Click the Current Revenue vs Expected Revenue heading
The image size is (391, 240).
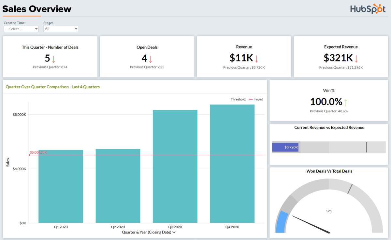328,127
